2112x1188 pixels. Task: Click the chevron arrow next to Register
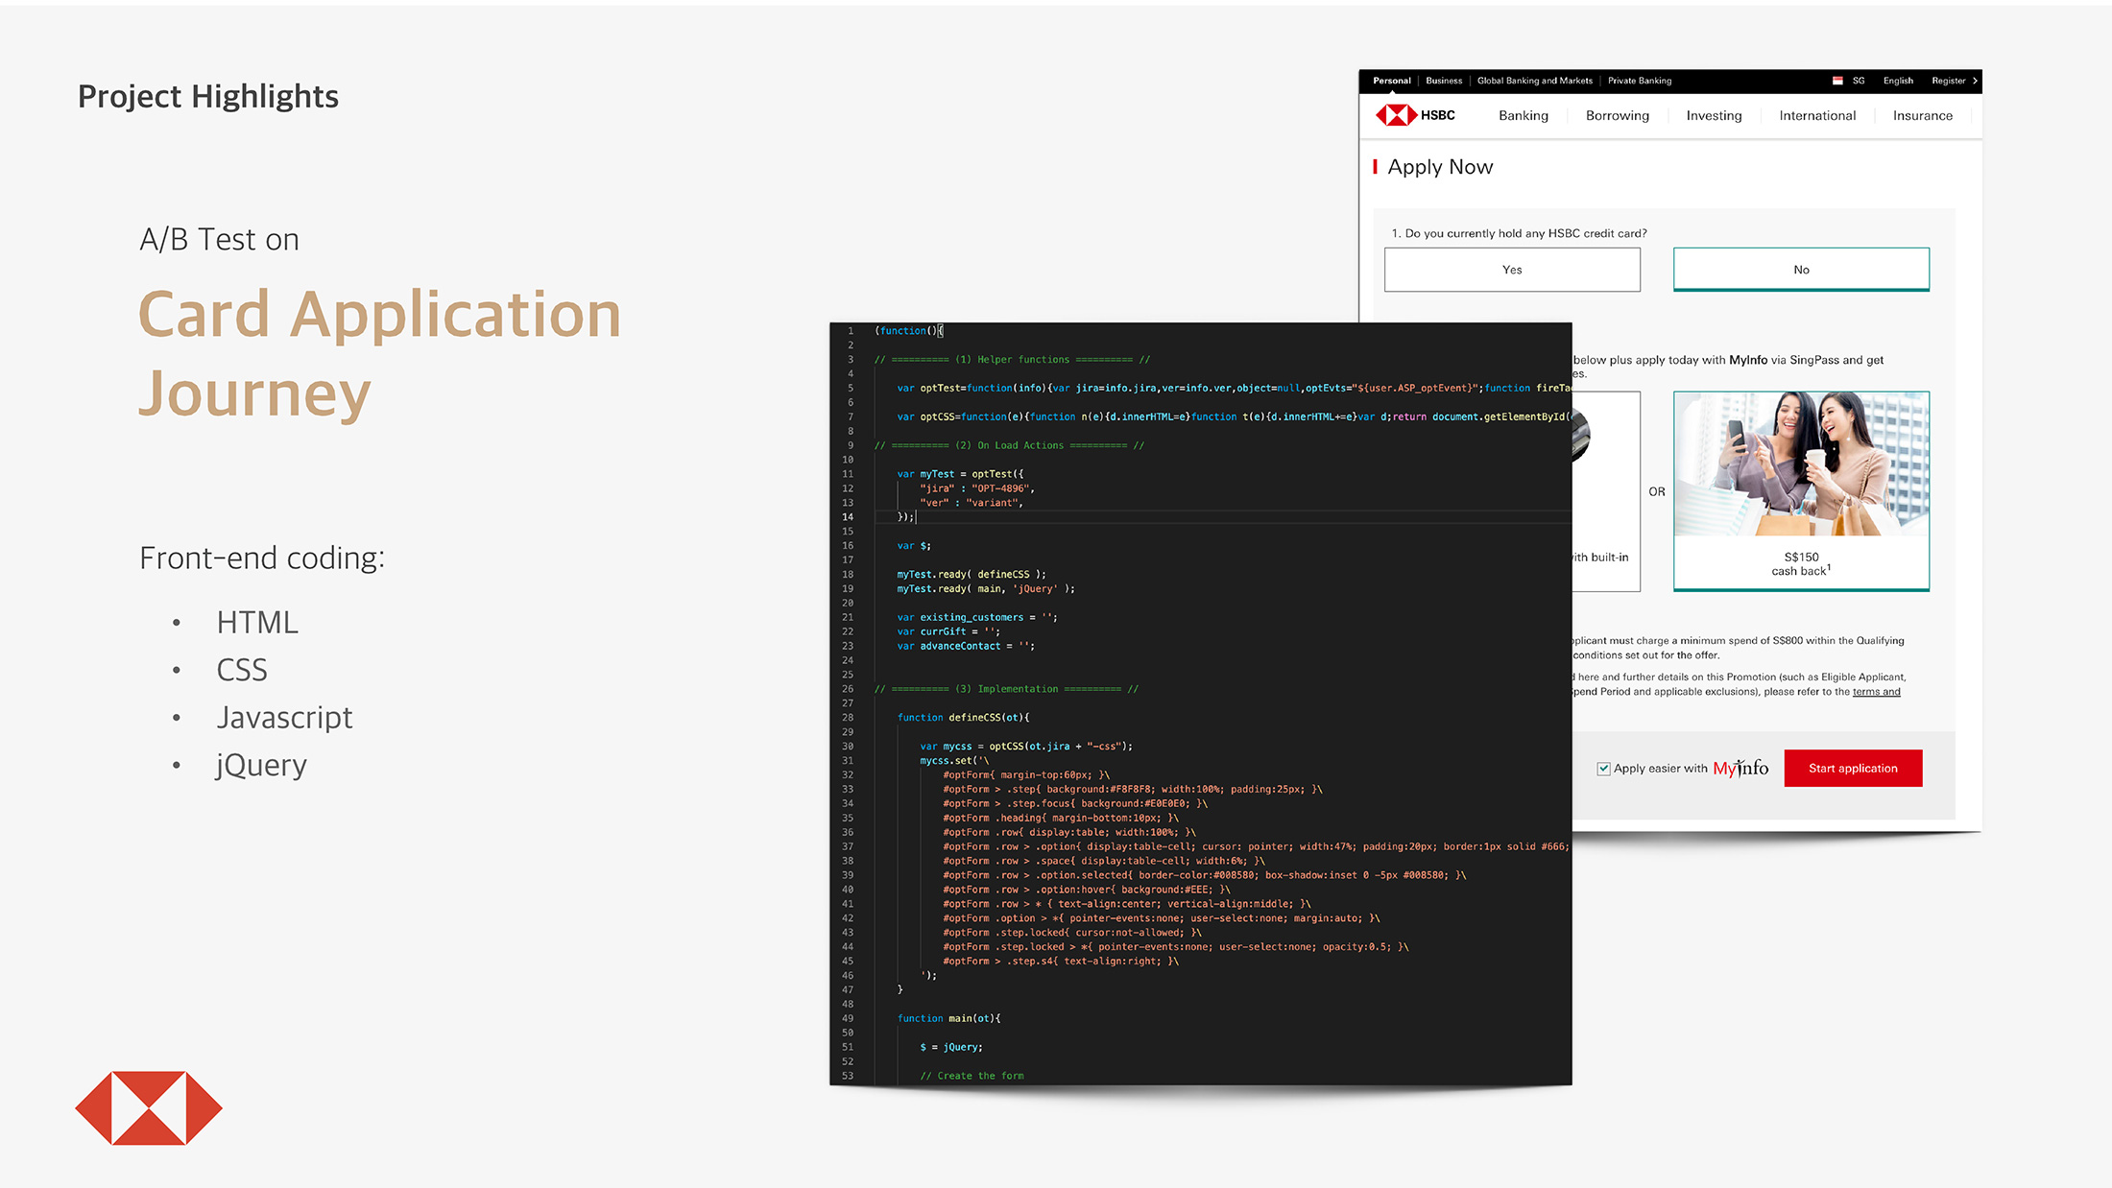(1975, 81)
